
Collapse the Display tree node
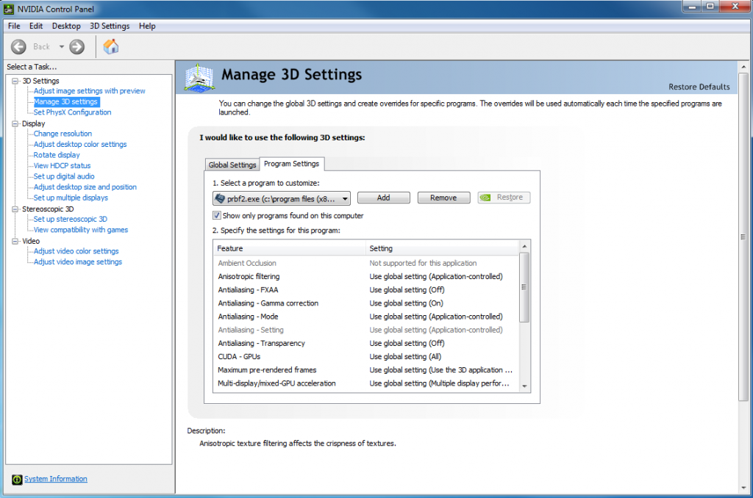click(x=15, y=123)
